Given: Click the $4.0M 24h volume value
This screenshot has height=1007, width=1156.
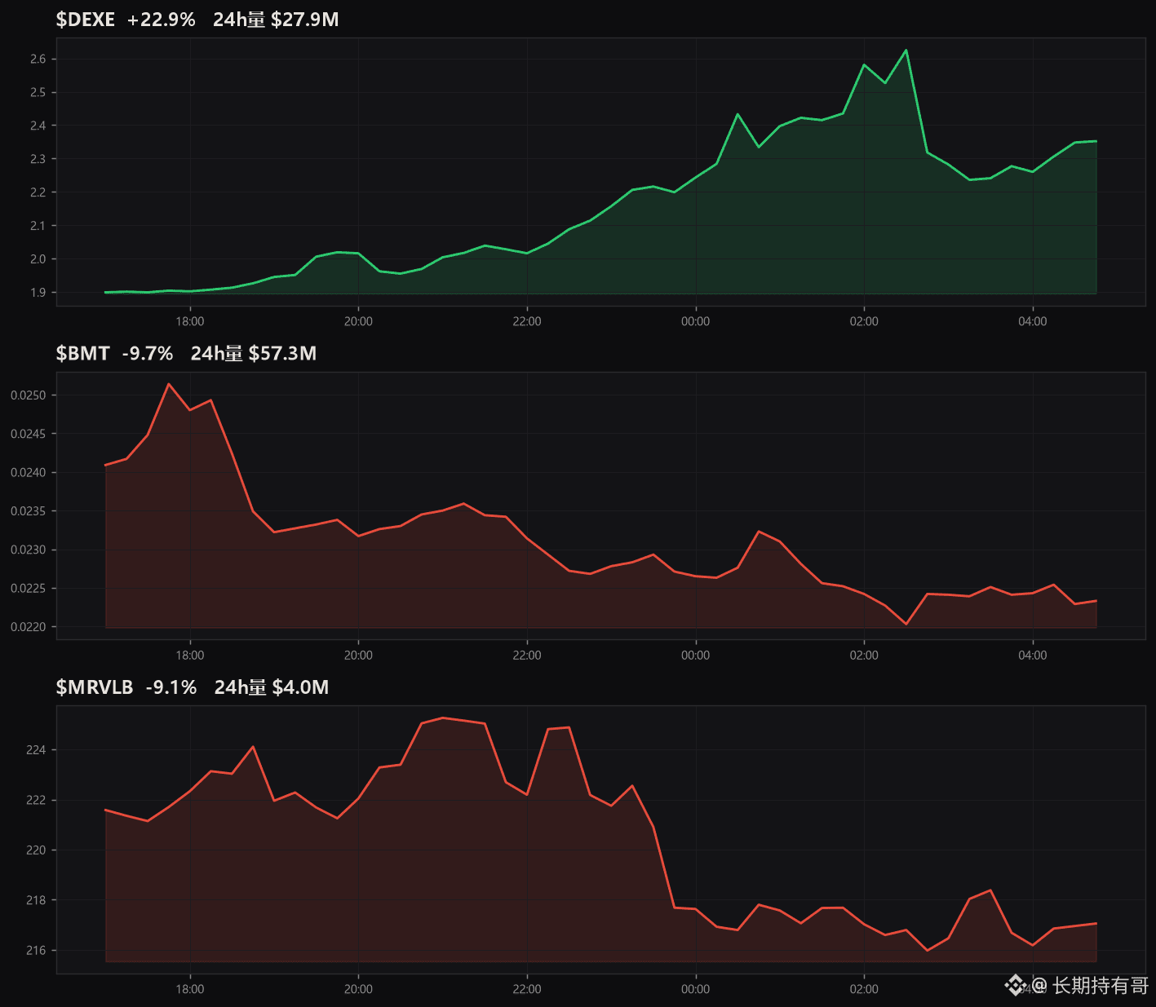Looking at the screenshot, I should coord(300,687).
